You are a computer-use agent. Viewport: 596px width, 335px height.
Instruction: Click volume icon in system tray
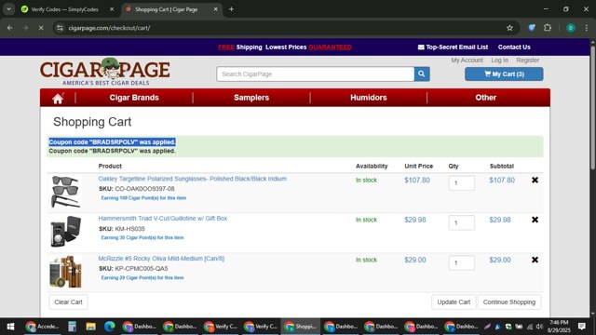539,327
